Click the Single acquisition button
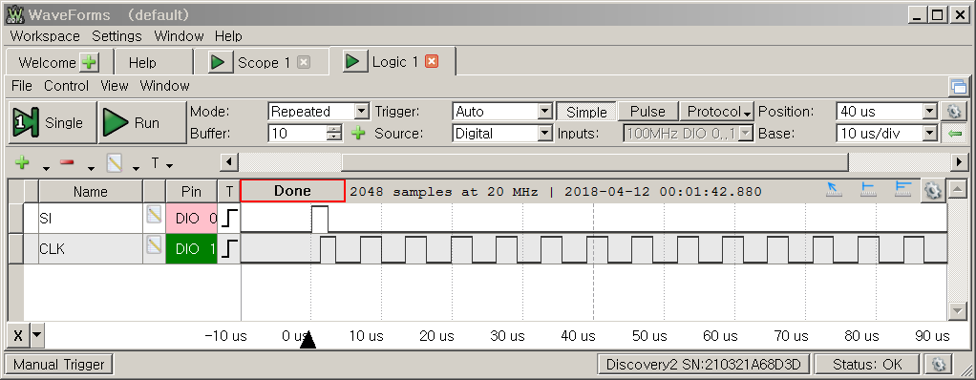Viewport: 976px width, 380px height. [x=53, y=122]
